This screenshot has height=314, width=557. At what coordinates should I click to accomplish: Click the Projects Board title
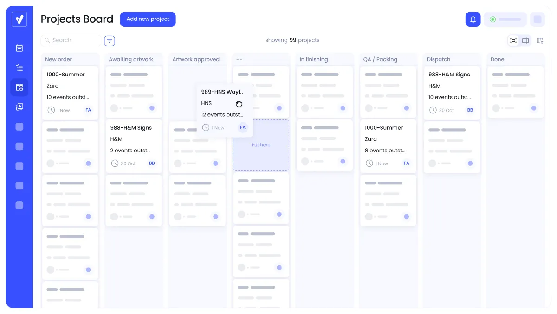click(77, 19)
